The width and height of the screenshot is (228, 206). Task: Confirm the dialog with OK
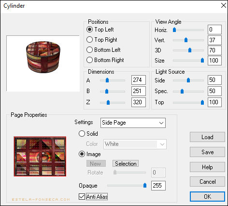[x=207, y=197]
